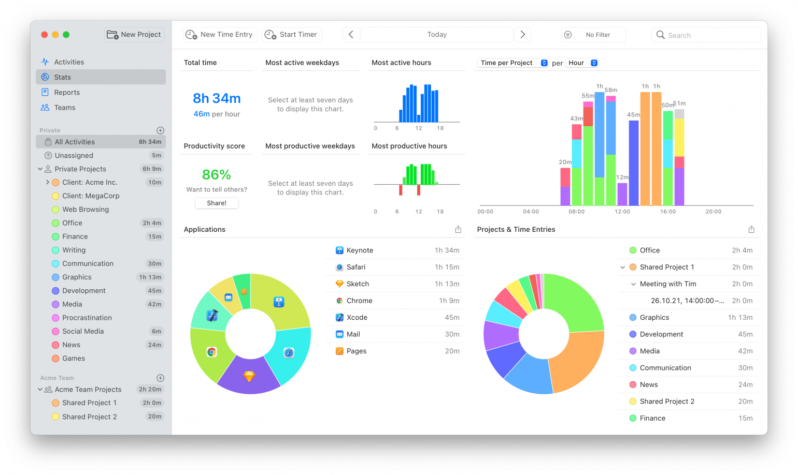Select All Activities in the sidebar
The width and height of the screenshot is (798, 475).
[x=74, y=141]
